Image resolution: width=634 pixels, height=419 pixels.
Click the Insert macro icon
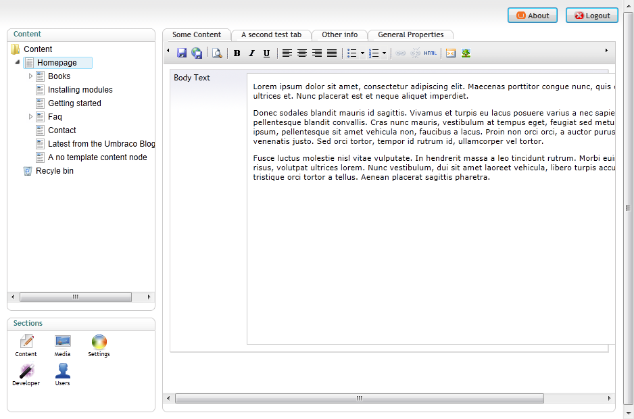point(451,53)
